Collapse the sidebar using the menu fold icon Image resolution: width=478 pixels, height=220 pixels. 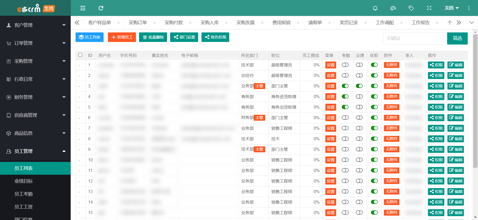[83, 8]
